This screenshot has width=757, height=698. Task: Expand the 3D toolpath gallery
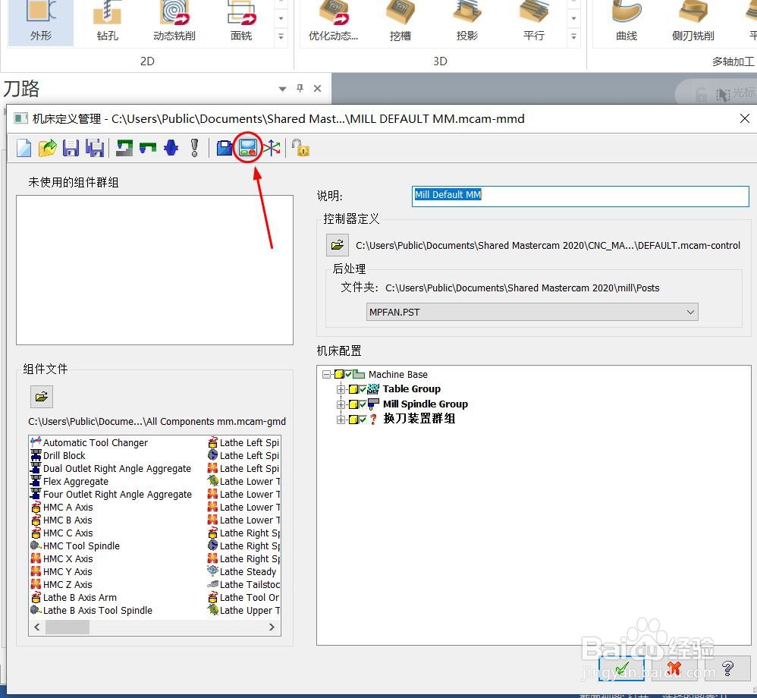click(573, 36)
